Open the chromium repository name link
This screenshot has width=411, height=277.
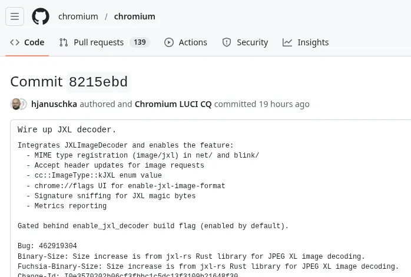pos(135,16)
